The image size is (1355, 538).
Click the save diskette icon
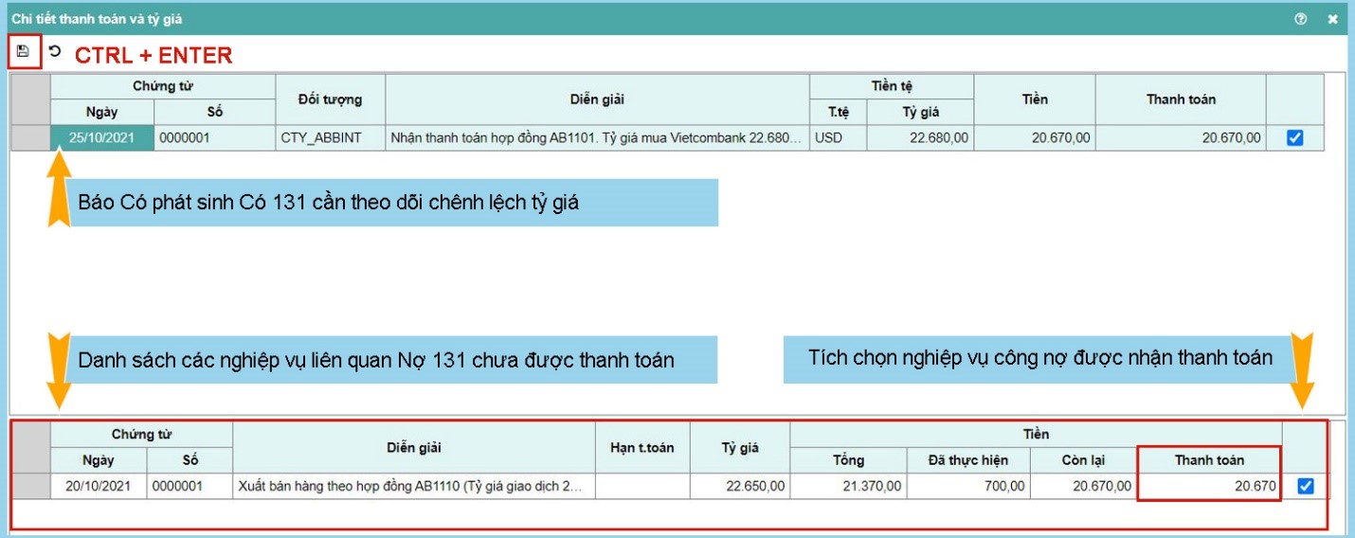[x=24, y=52]
